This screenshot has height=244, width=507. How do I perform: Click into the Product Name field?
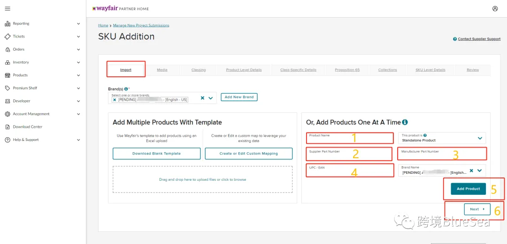click(x=350, y=138)
